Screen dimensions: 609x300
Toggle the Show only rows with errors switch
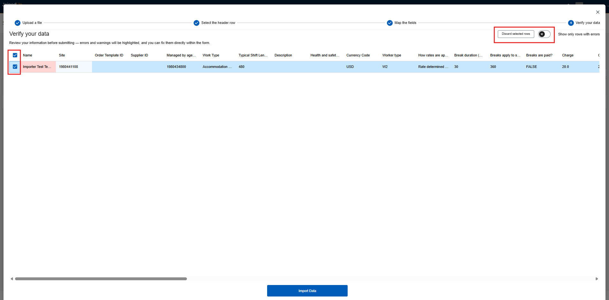point(544,34)
